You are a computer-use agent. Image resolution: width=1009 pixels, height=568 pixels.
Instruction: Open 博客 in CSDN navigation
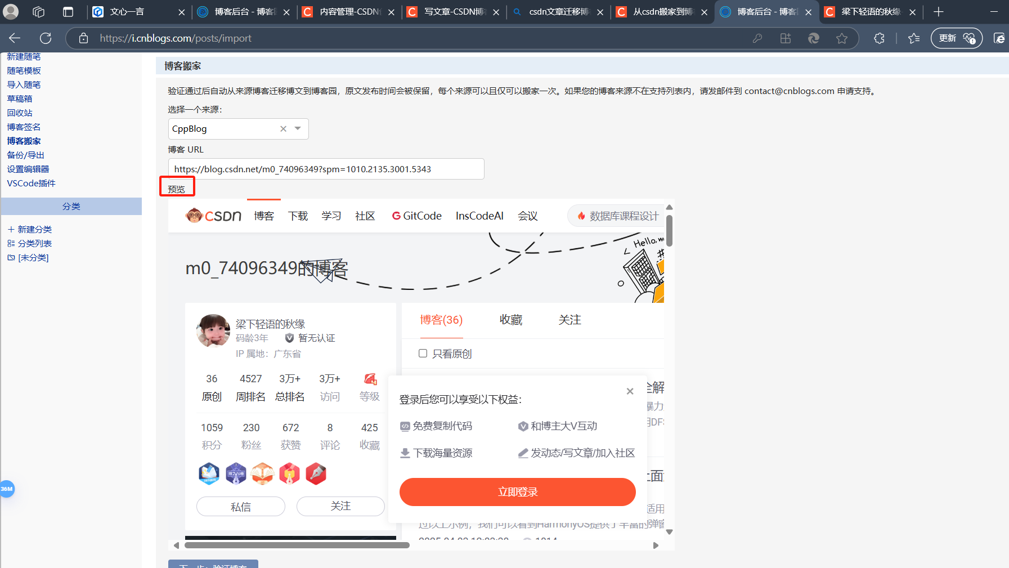pyautogui.click(x=264, y=216)
